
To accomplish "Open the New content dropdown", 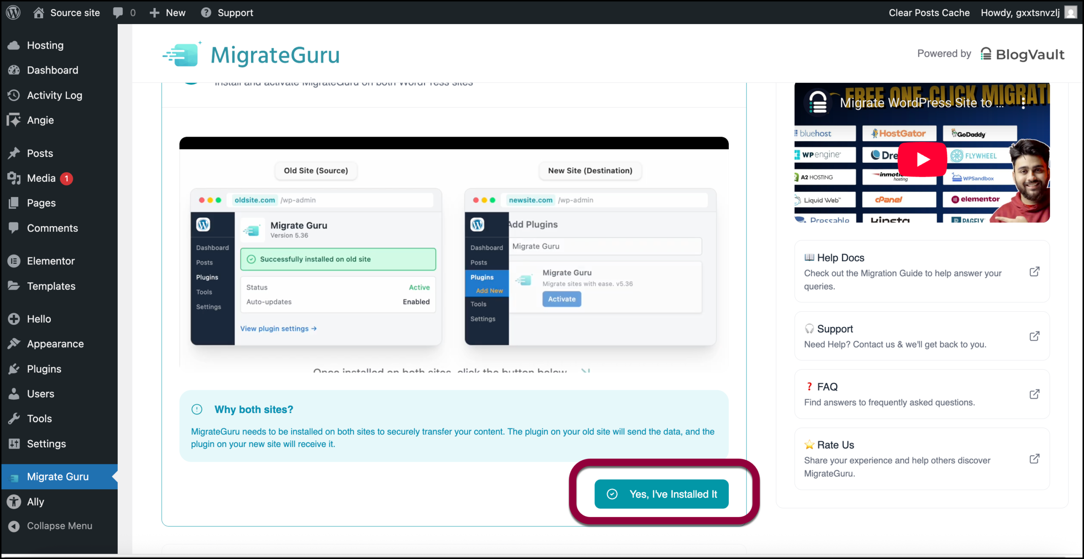I will (168, 13).
